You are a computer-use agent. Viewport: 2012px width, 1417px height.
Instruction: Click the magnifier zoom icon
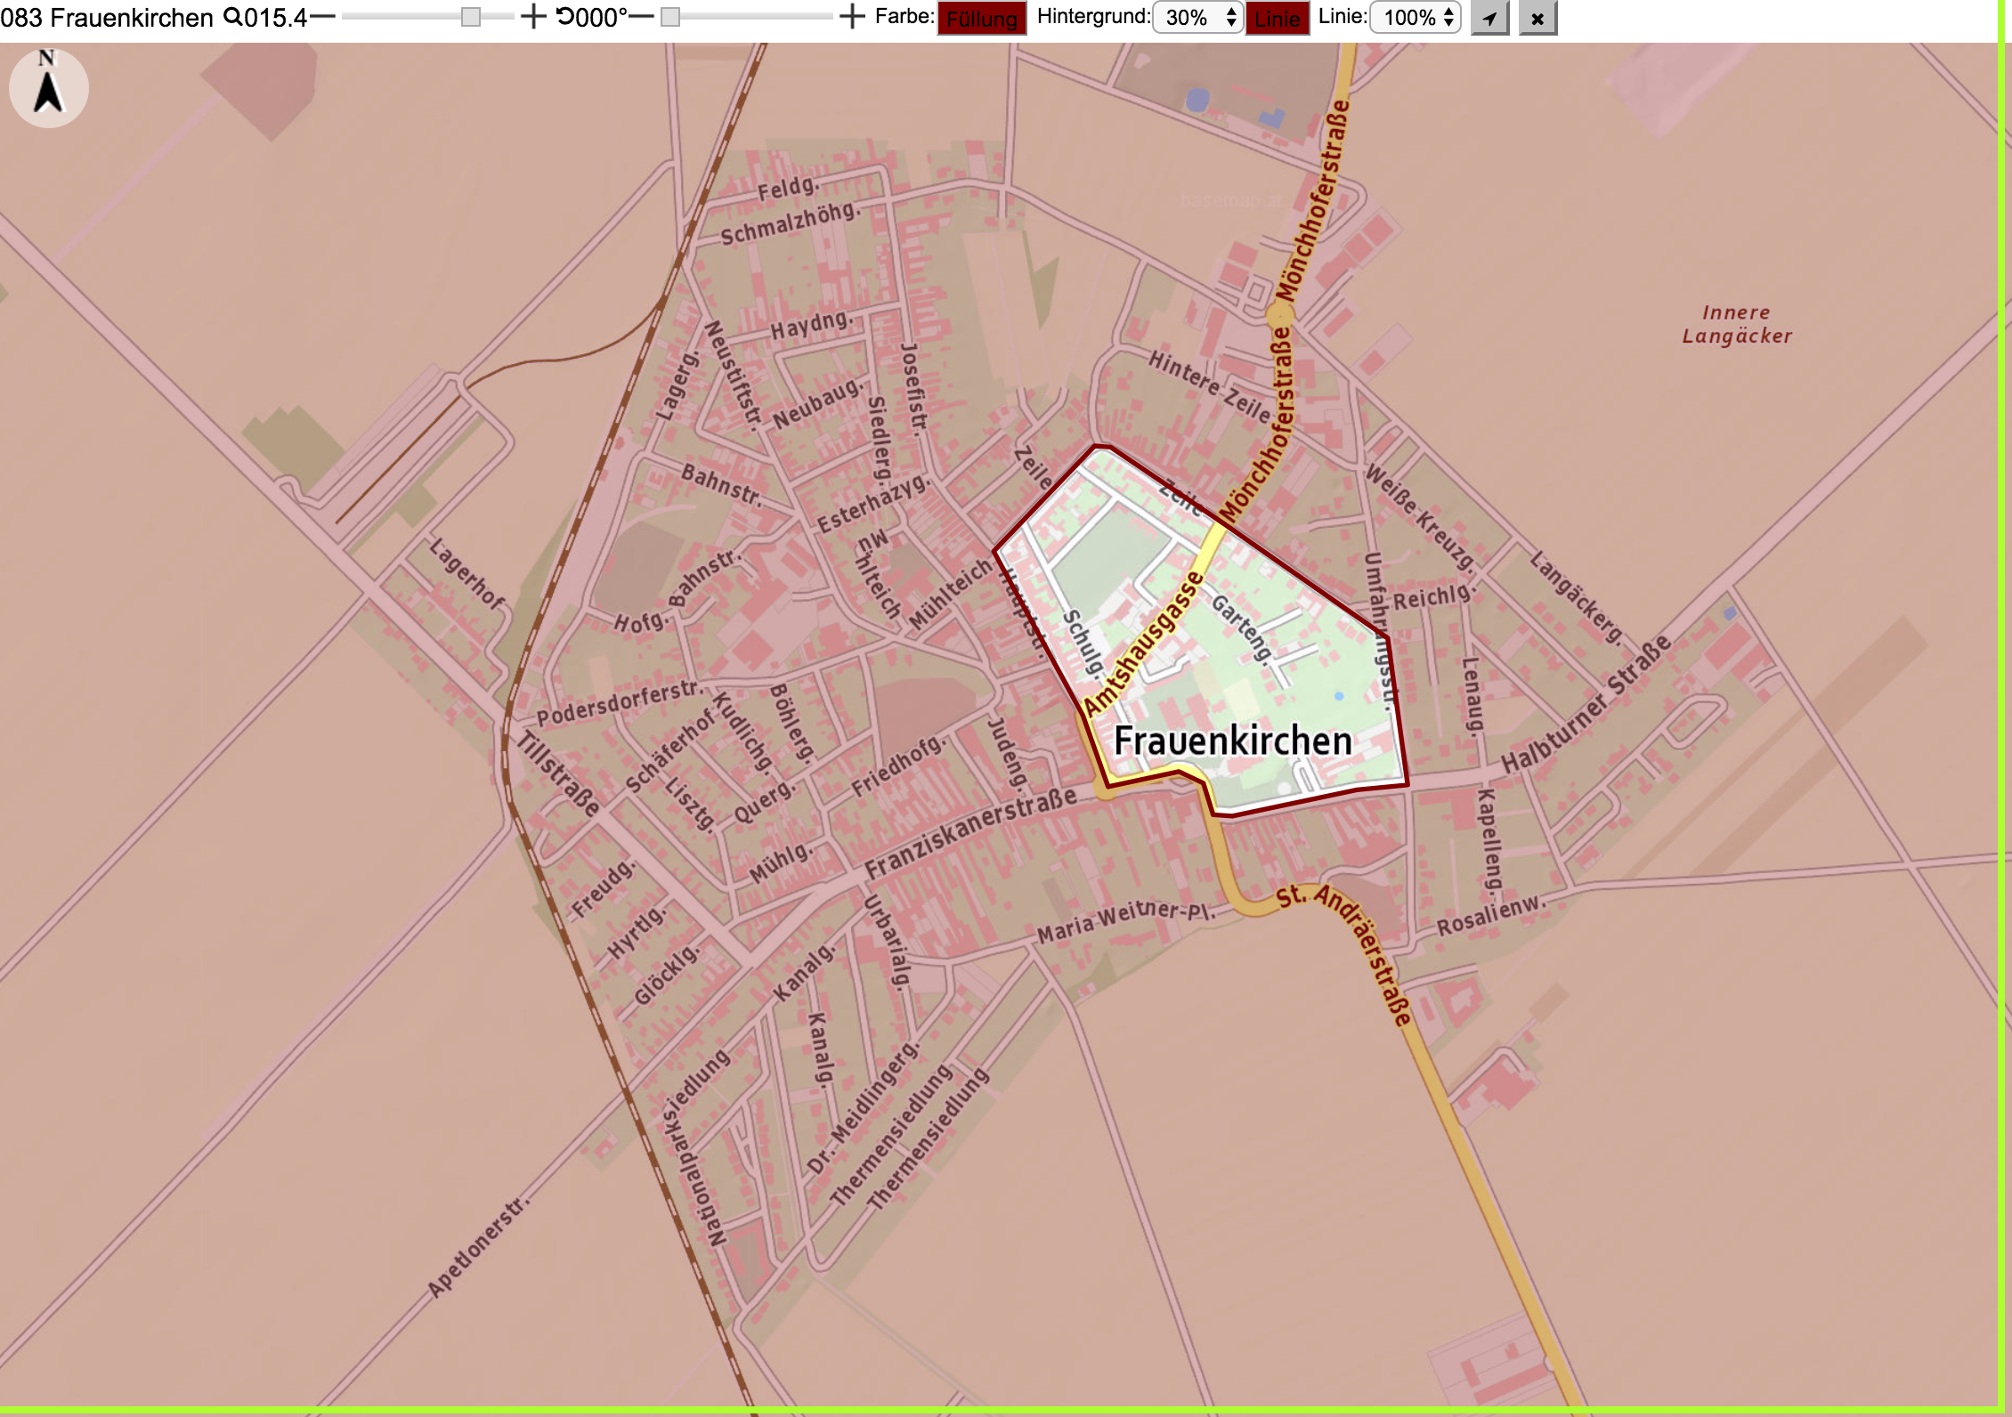[231, 17]
